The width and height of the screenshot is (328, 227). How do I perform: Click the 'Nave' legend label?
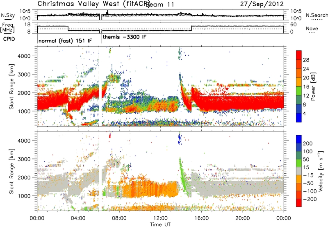coord(312,28)
